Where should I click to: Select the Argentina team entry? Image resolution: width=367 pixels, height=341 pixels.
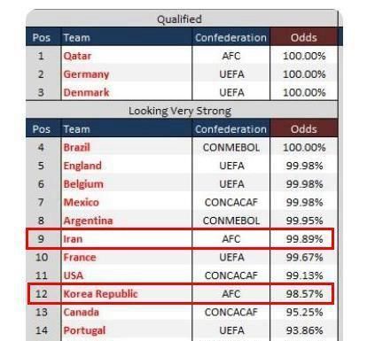(88, 221)
